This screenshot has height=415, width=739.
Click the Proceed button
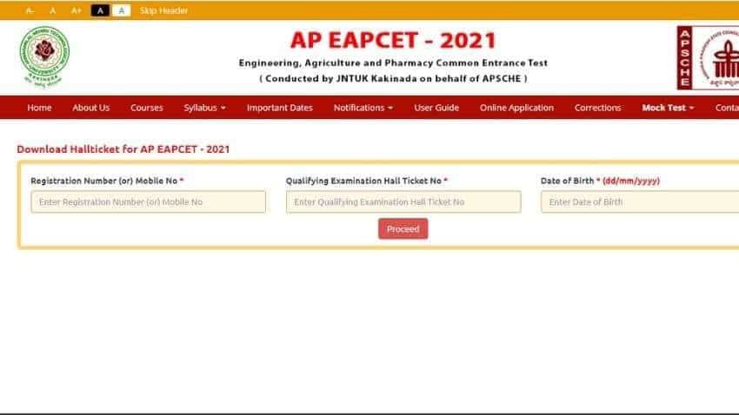pos(403,228)
